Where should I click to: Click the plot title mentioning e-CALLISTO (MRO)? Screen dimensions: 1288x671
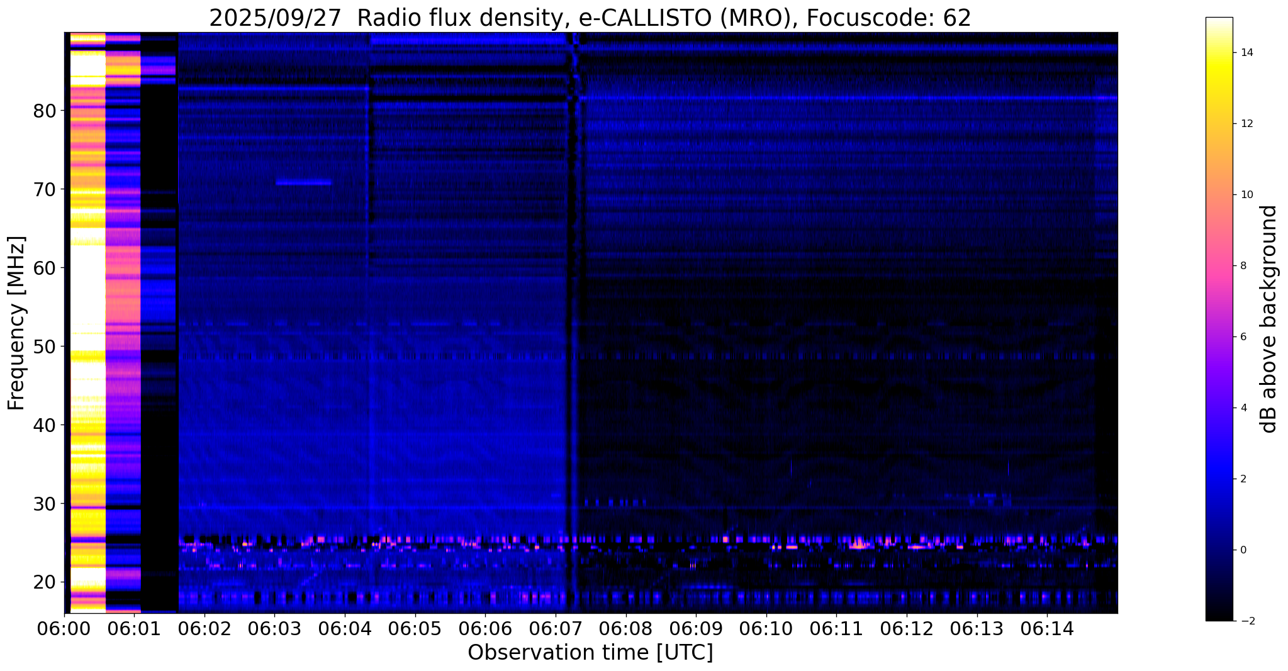[590, 18]
